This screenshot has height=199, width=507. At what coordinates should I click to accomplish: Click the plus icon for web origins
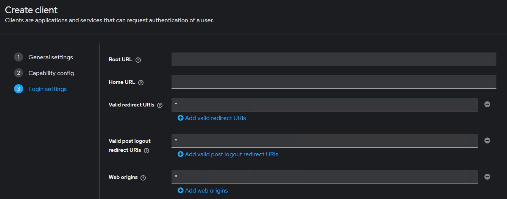point(181,191)
